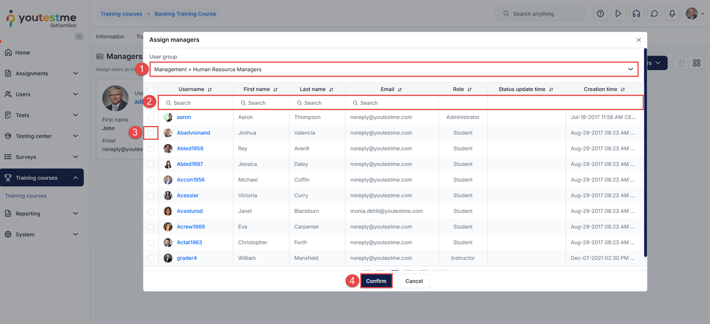710x324 pixels.
Task: Click the help question mark icon
Action: point(600,14)
